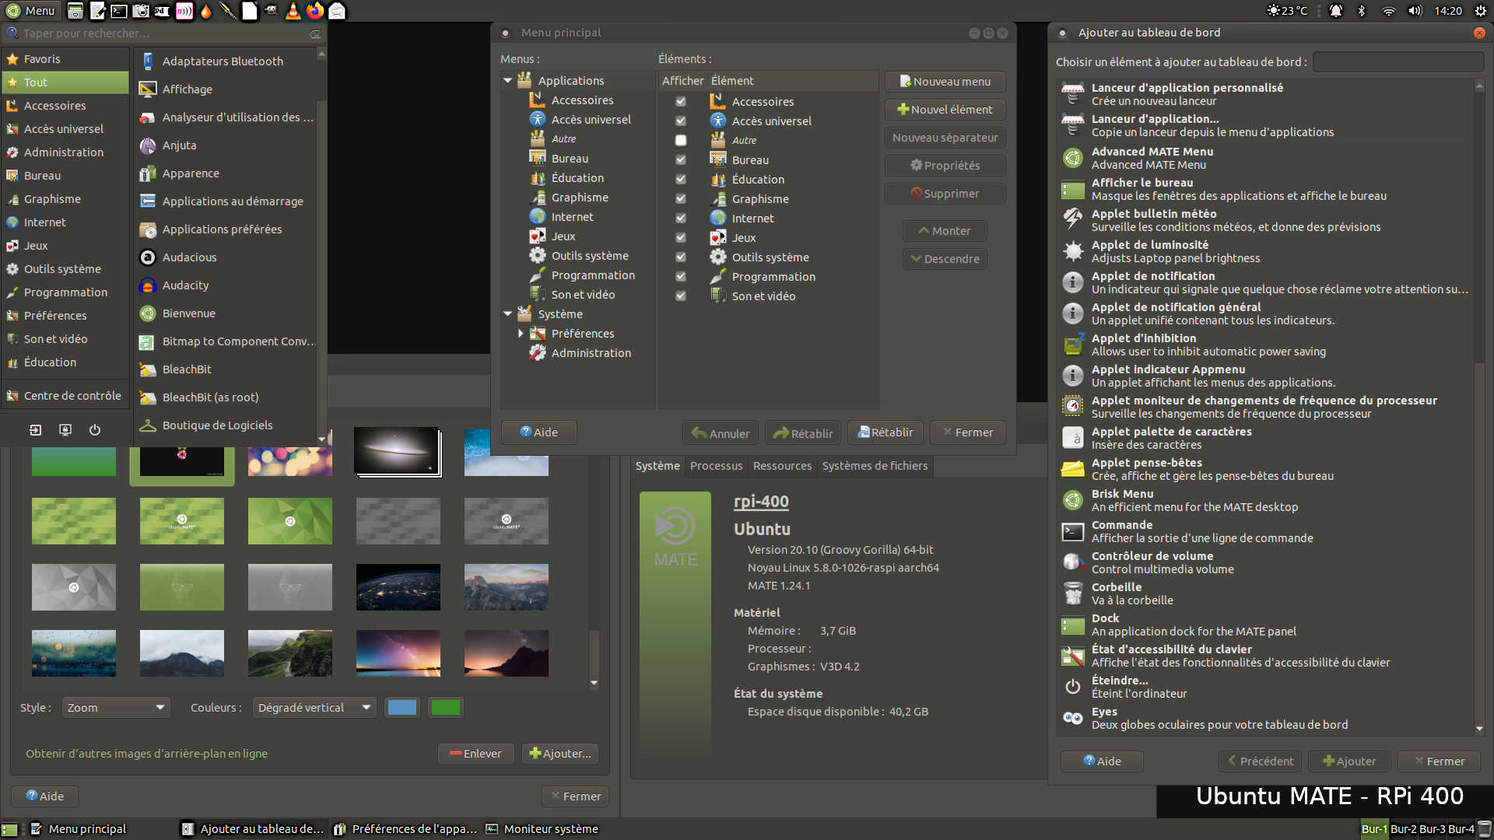
Task: Toggle Graphisme show checkbox
Action: tap(681, 199)
